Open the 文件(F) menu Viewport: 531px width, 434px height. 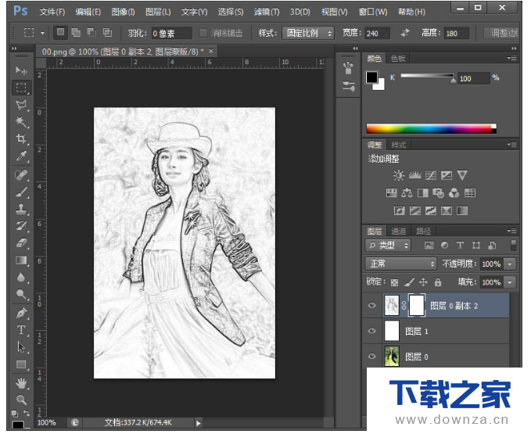[52, 12]
